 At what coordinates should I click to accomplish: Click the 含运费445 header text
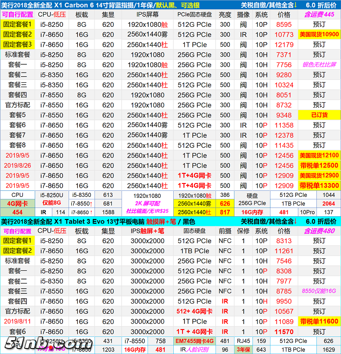click(x=319, y=14)
